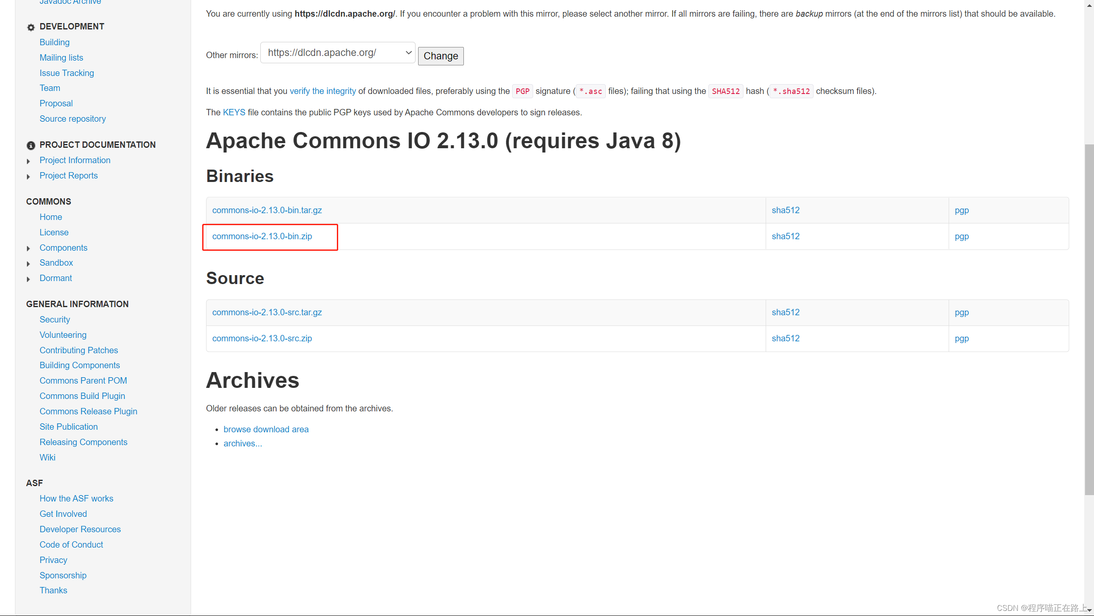Viewport: 1094px width, 616px height.
Task: Open Proposal sidebar link
Action: pos(56,103)
